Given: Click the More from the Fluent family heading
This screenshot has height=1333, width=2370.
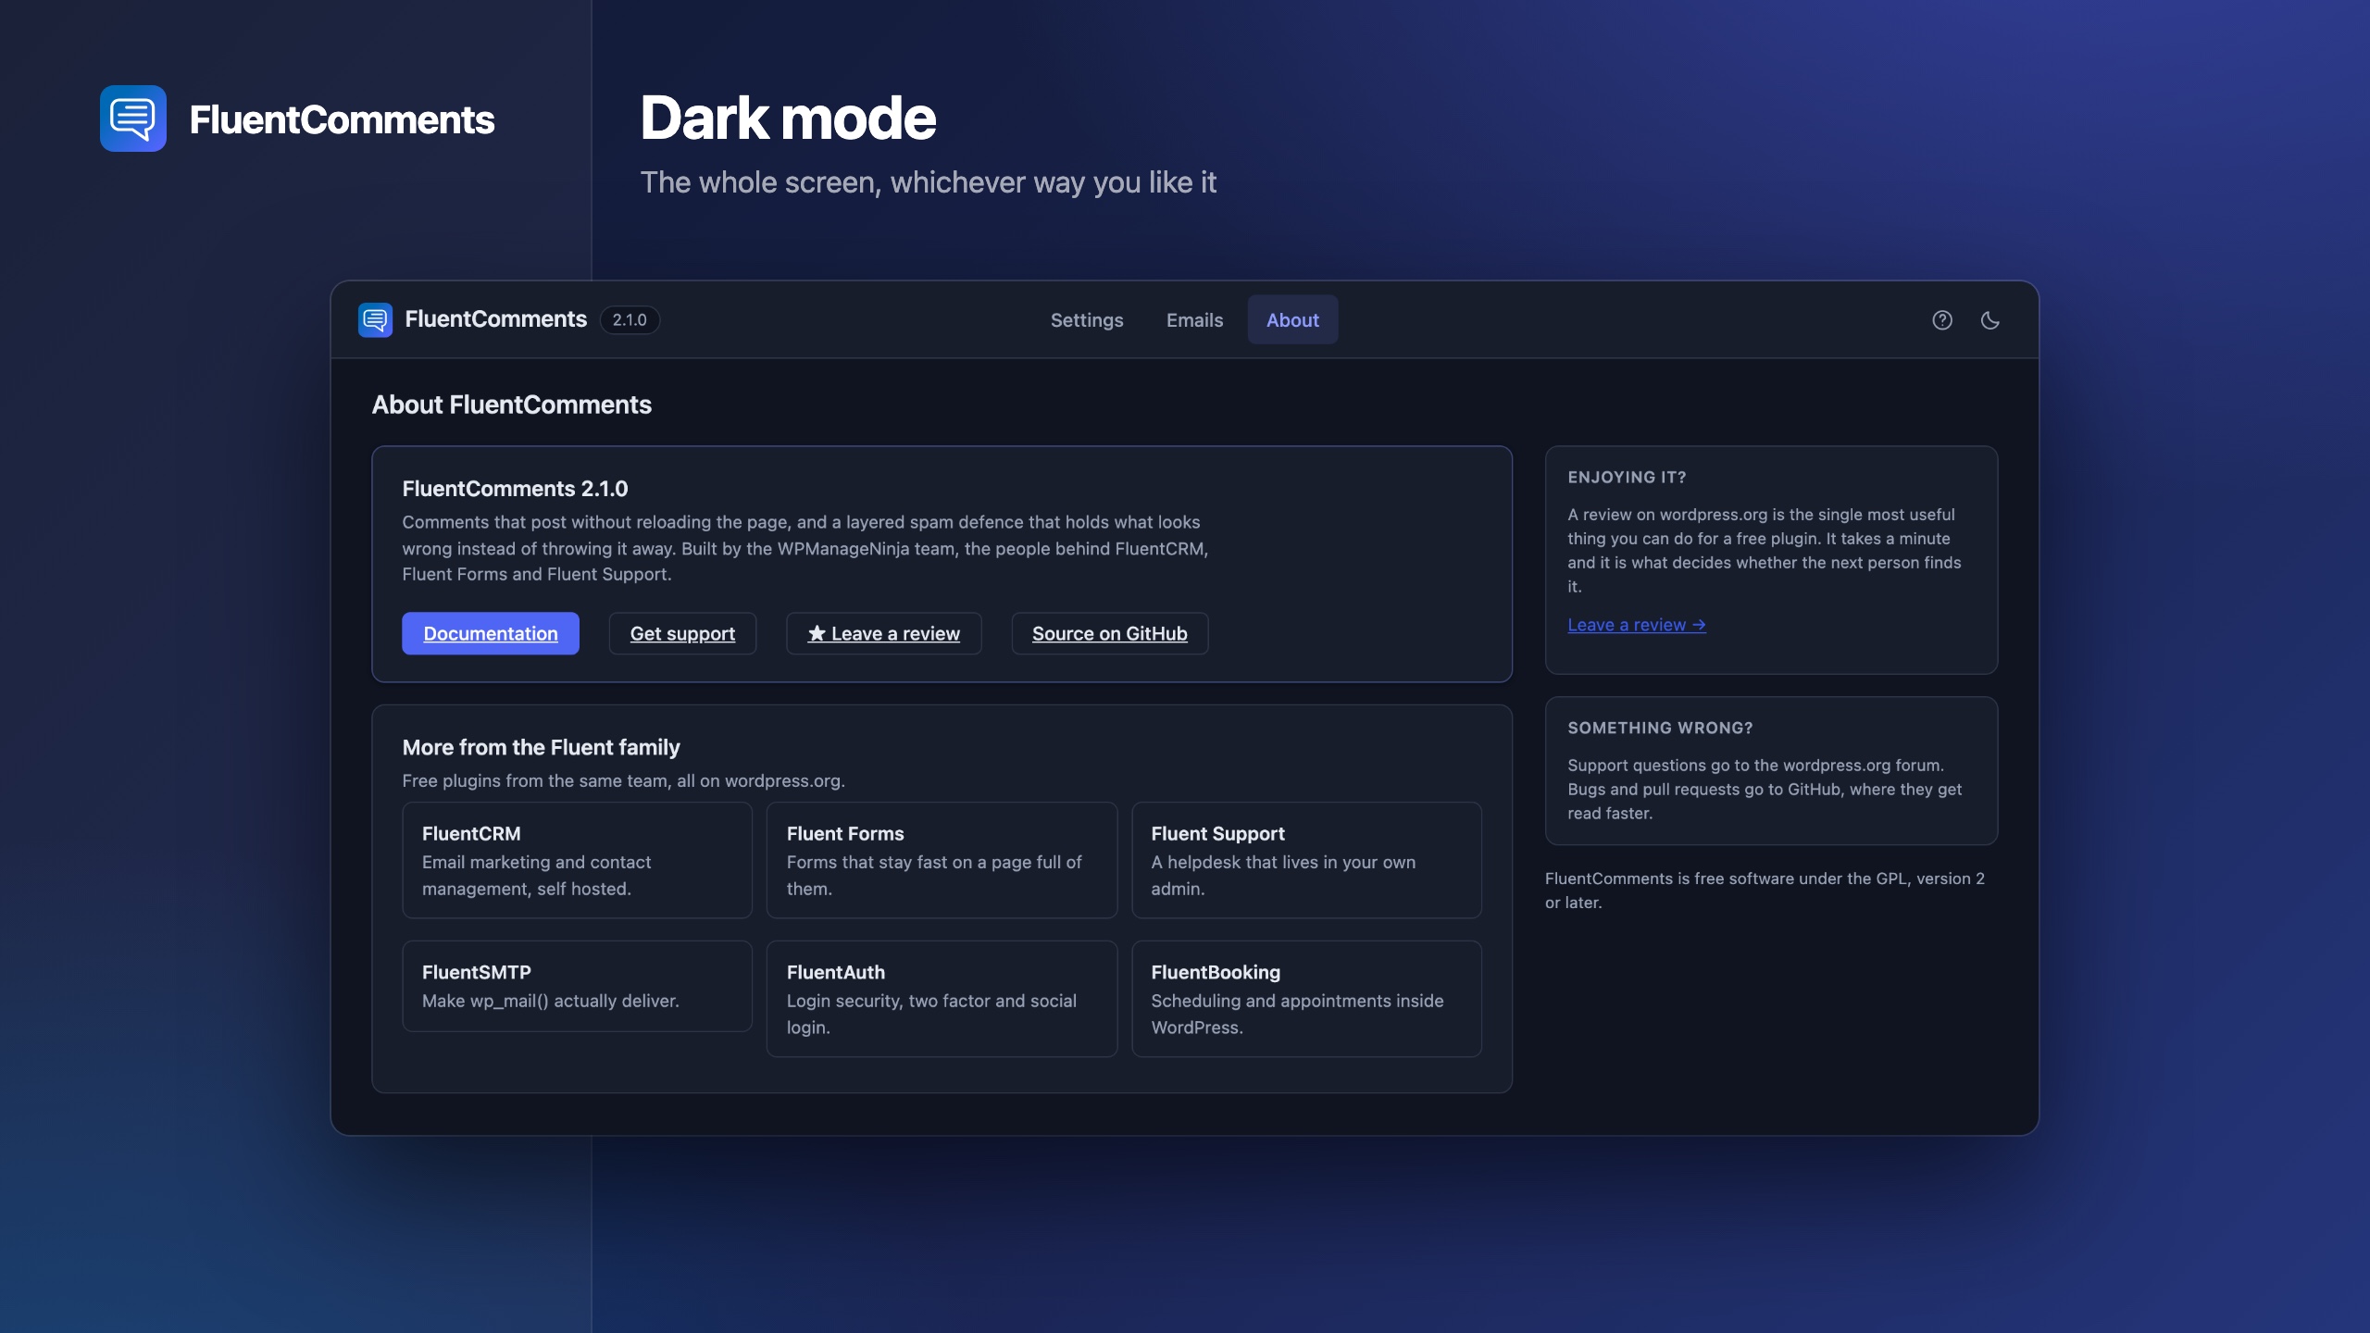Looking at the screenshot, I should [541, 747].
